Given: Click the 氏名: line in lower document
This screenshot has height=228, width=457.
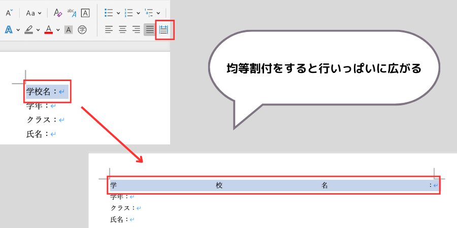Looking at the screenshot, I should 122,219.
